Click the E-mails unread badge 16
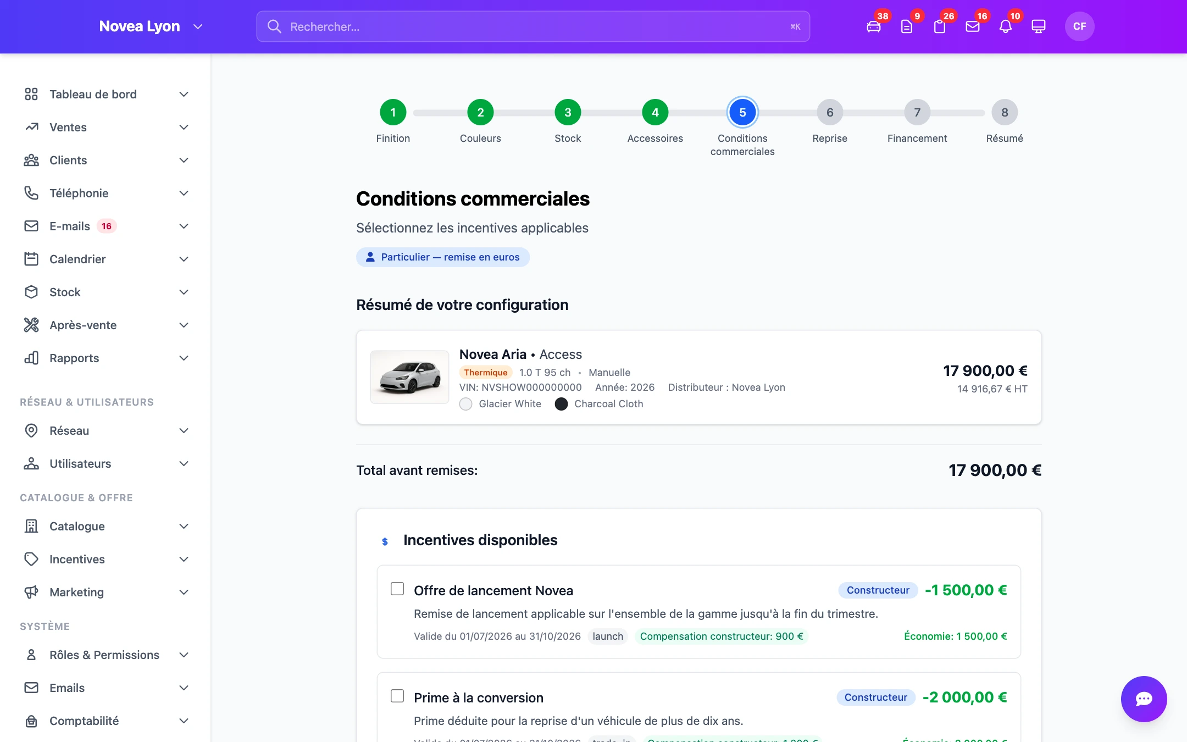The image size is (1187, 742). (x=107, y=226)
